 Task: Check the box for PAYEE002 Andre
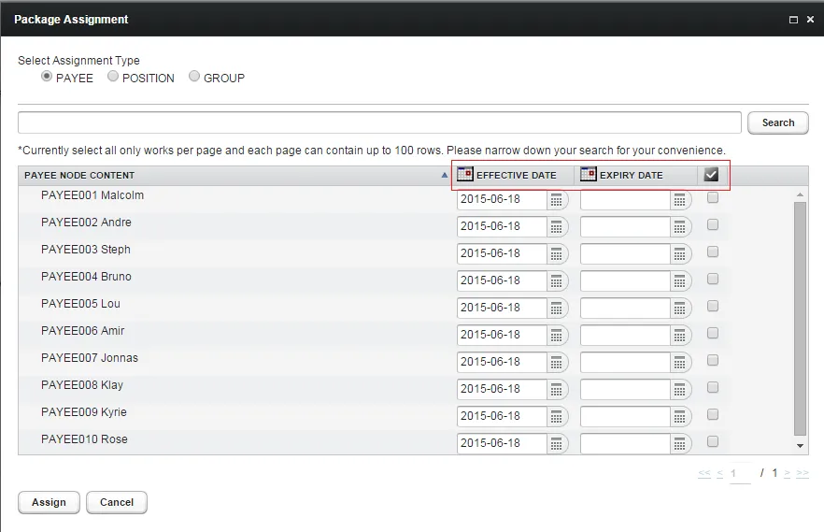(713, 224)
